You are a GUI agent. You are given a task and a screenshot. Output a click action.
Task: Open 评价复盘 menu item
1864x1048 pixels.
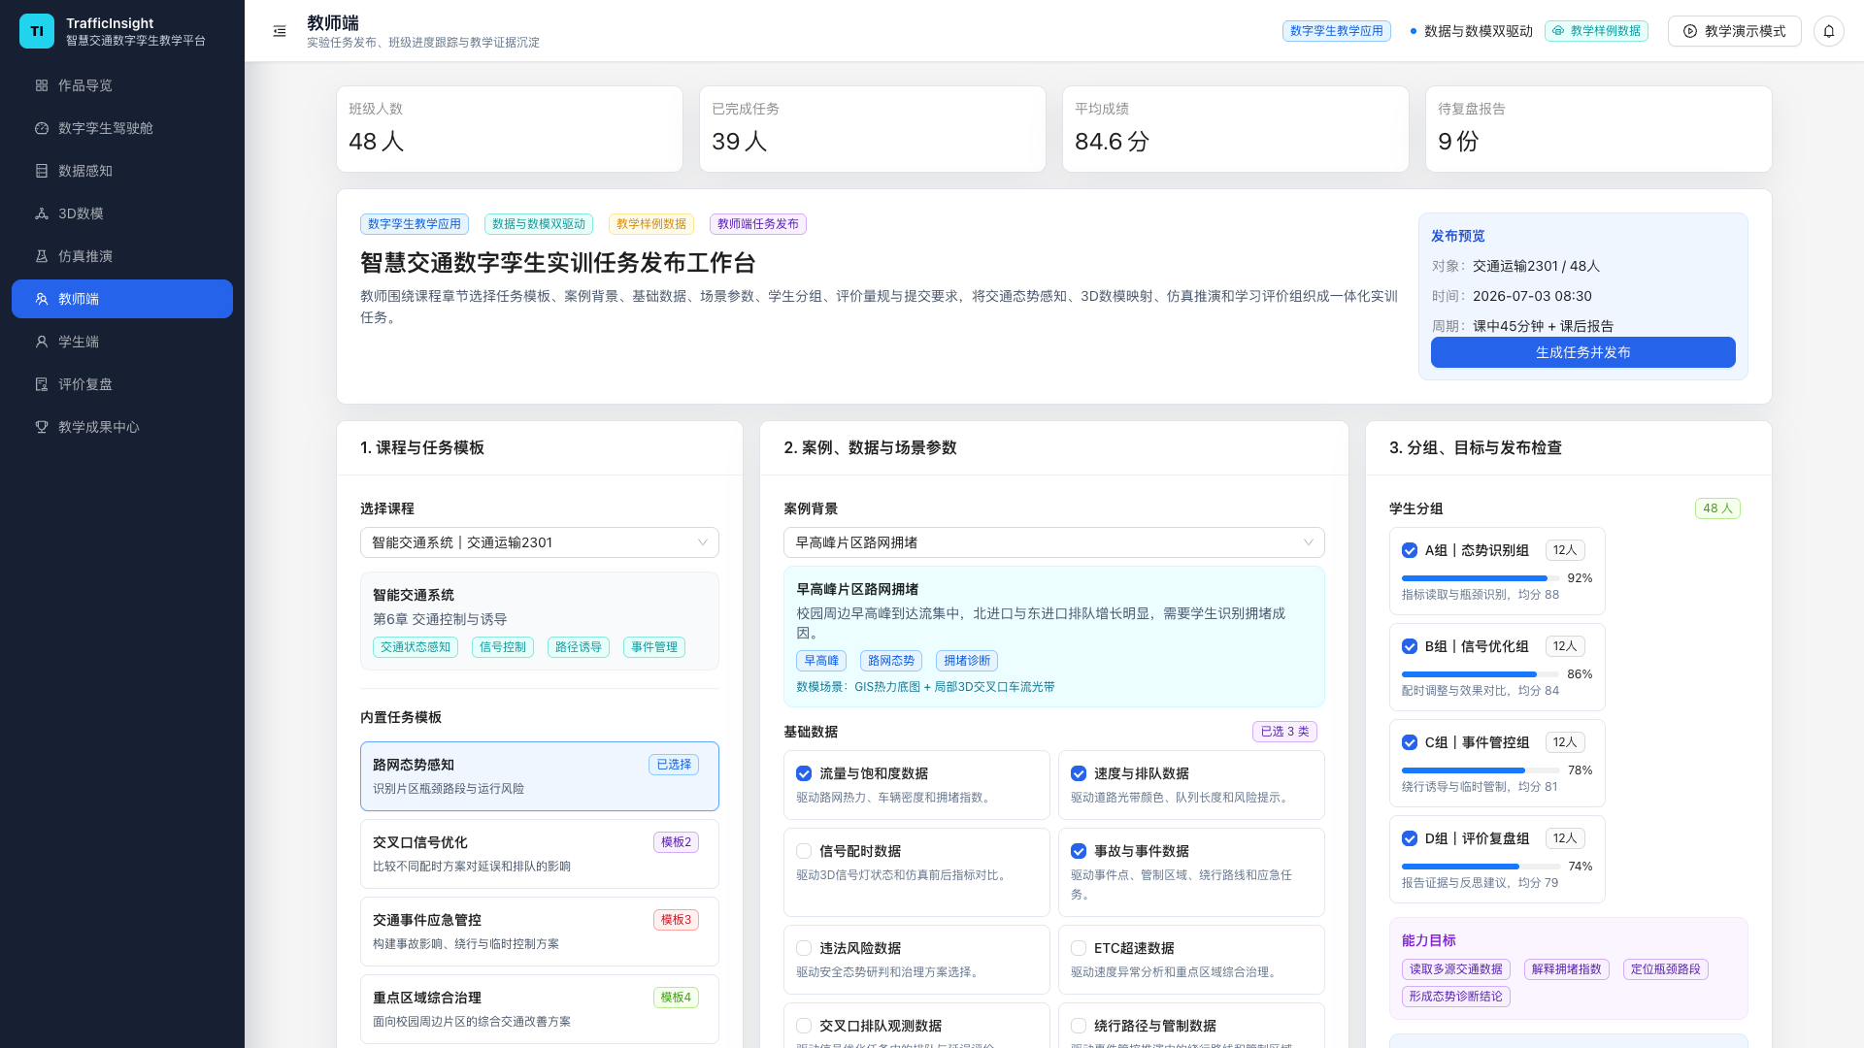tap(122, 384)
